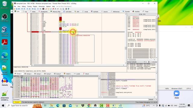The height and width of the screenshot is (108, 193).
Task: Click the disassembly horizontal scrollbar
Action: click(78, 65)
